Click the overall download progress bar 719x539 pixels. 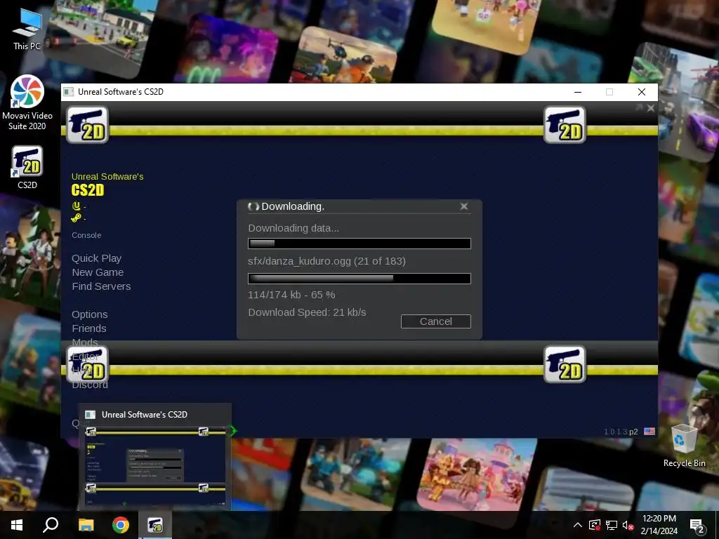point(359,244)
